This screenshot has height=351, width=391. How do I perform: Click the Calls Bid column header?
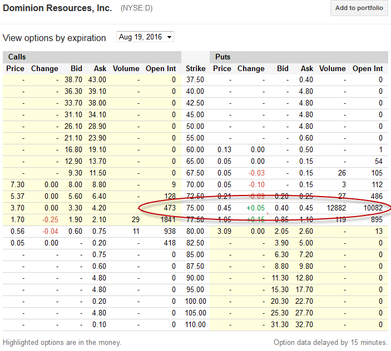point(76,68)
